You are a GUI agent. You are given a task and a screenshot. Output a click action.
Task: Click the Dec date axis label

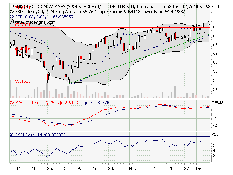pos(200,168)
